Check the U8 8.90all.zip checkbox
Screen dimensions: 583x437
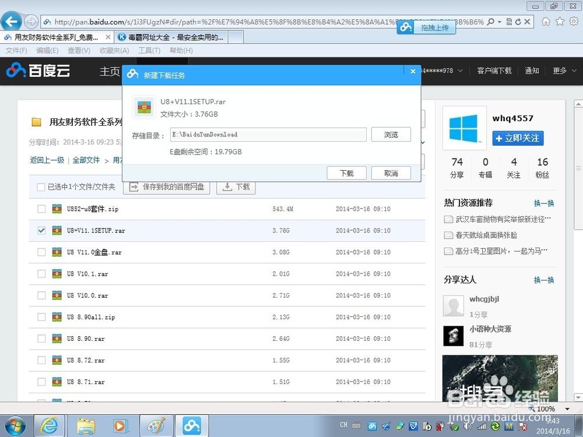41,317
